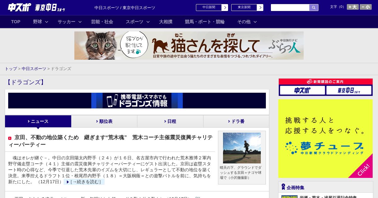This screenshot has height=198, width=378.
Task: Open 大相撲 in navigation bar
Action: [x=166, y=22]
